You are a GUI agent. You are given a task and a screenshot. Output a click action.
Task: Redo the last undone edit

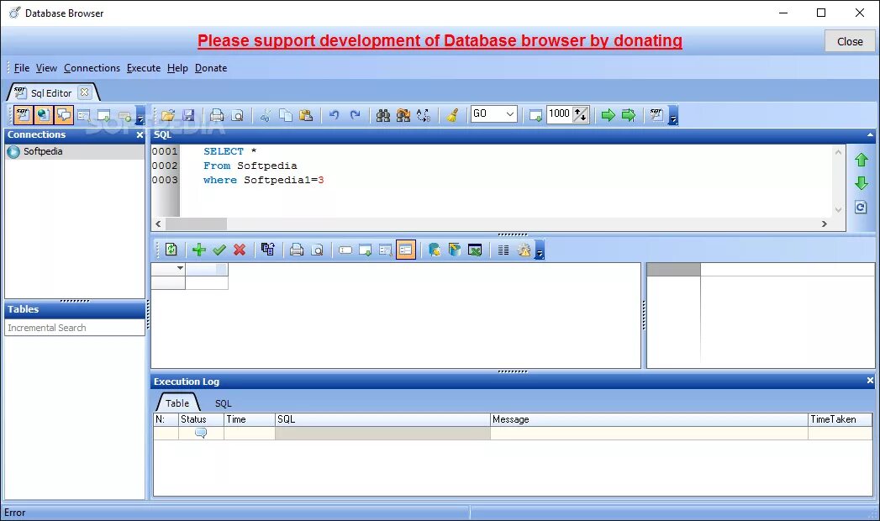[355, 115]
